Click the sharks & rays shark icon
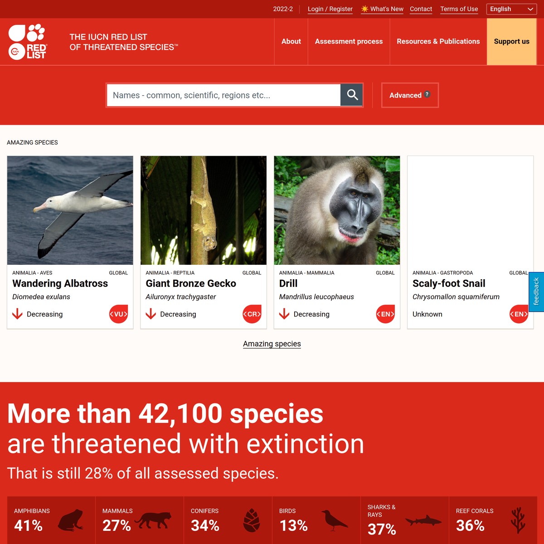This screenshot has width=544, height=544. coord(423,521)
